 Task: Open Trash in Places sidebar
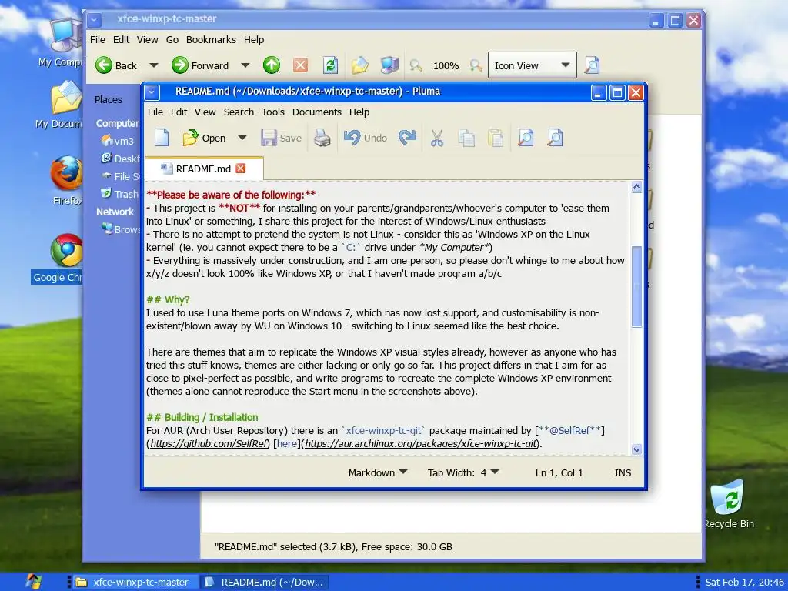coord(119,194)
